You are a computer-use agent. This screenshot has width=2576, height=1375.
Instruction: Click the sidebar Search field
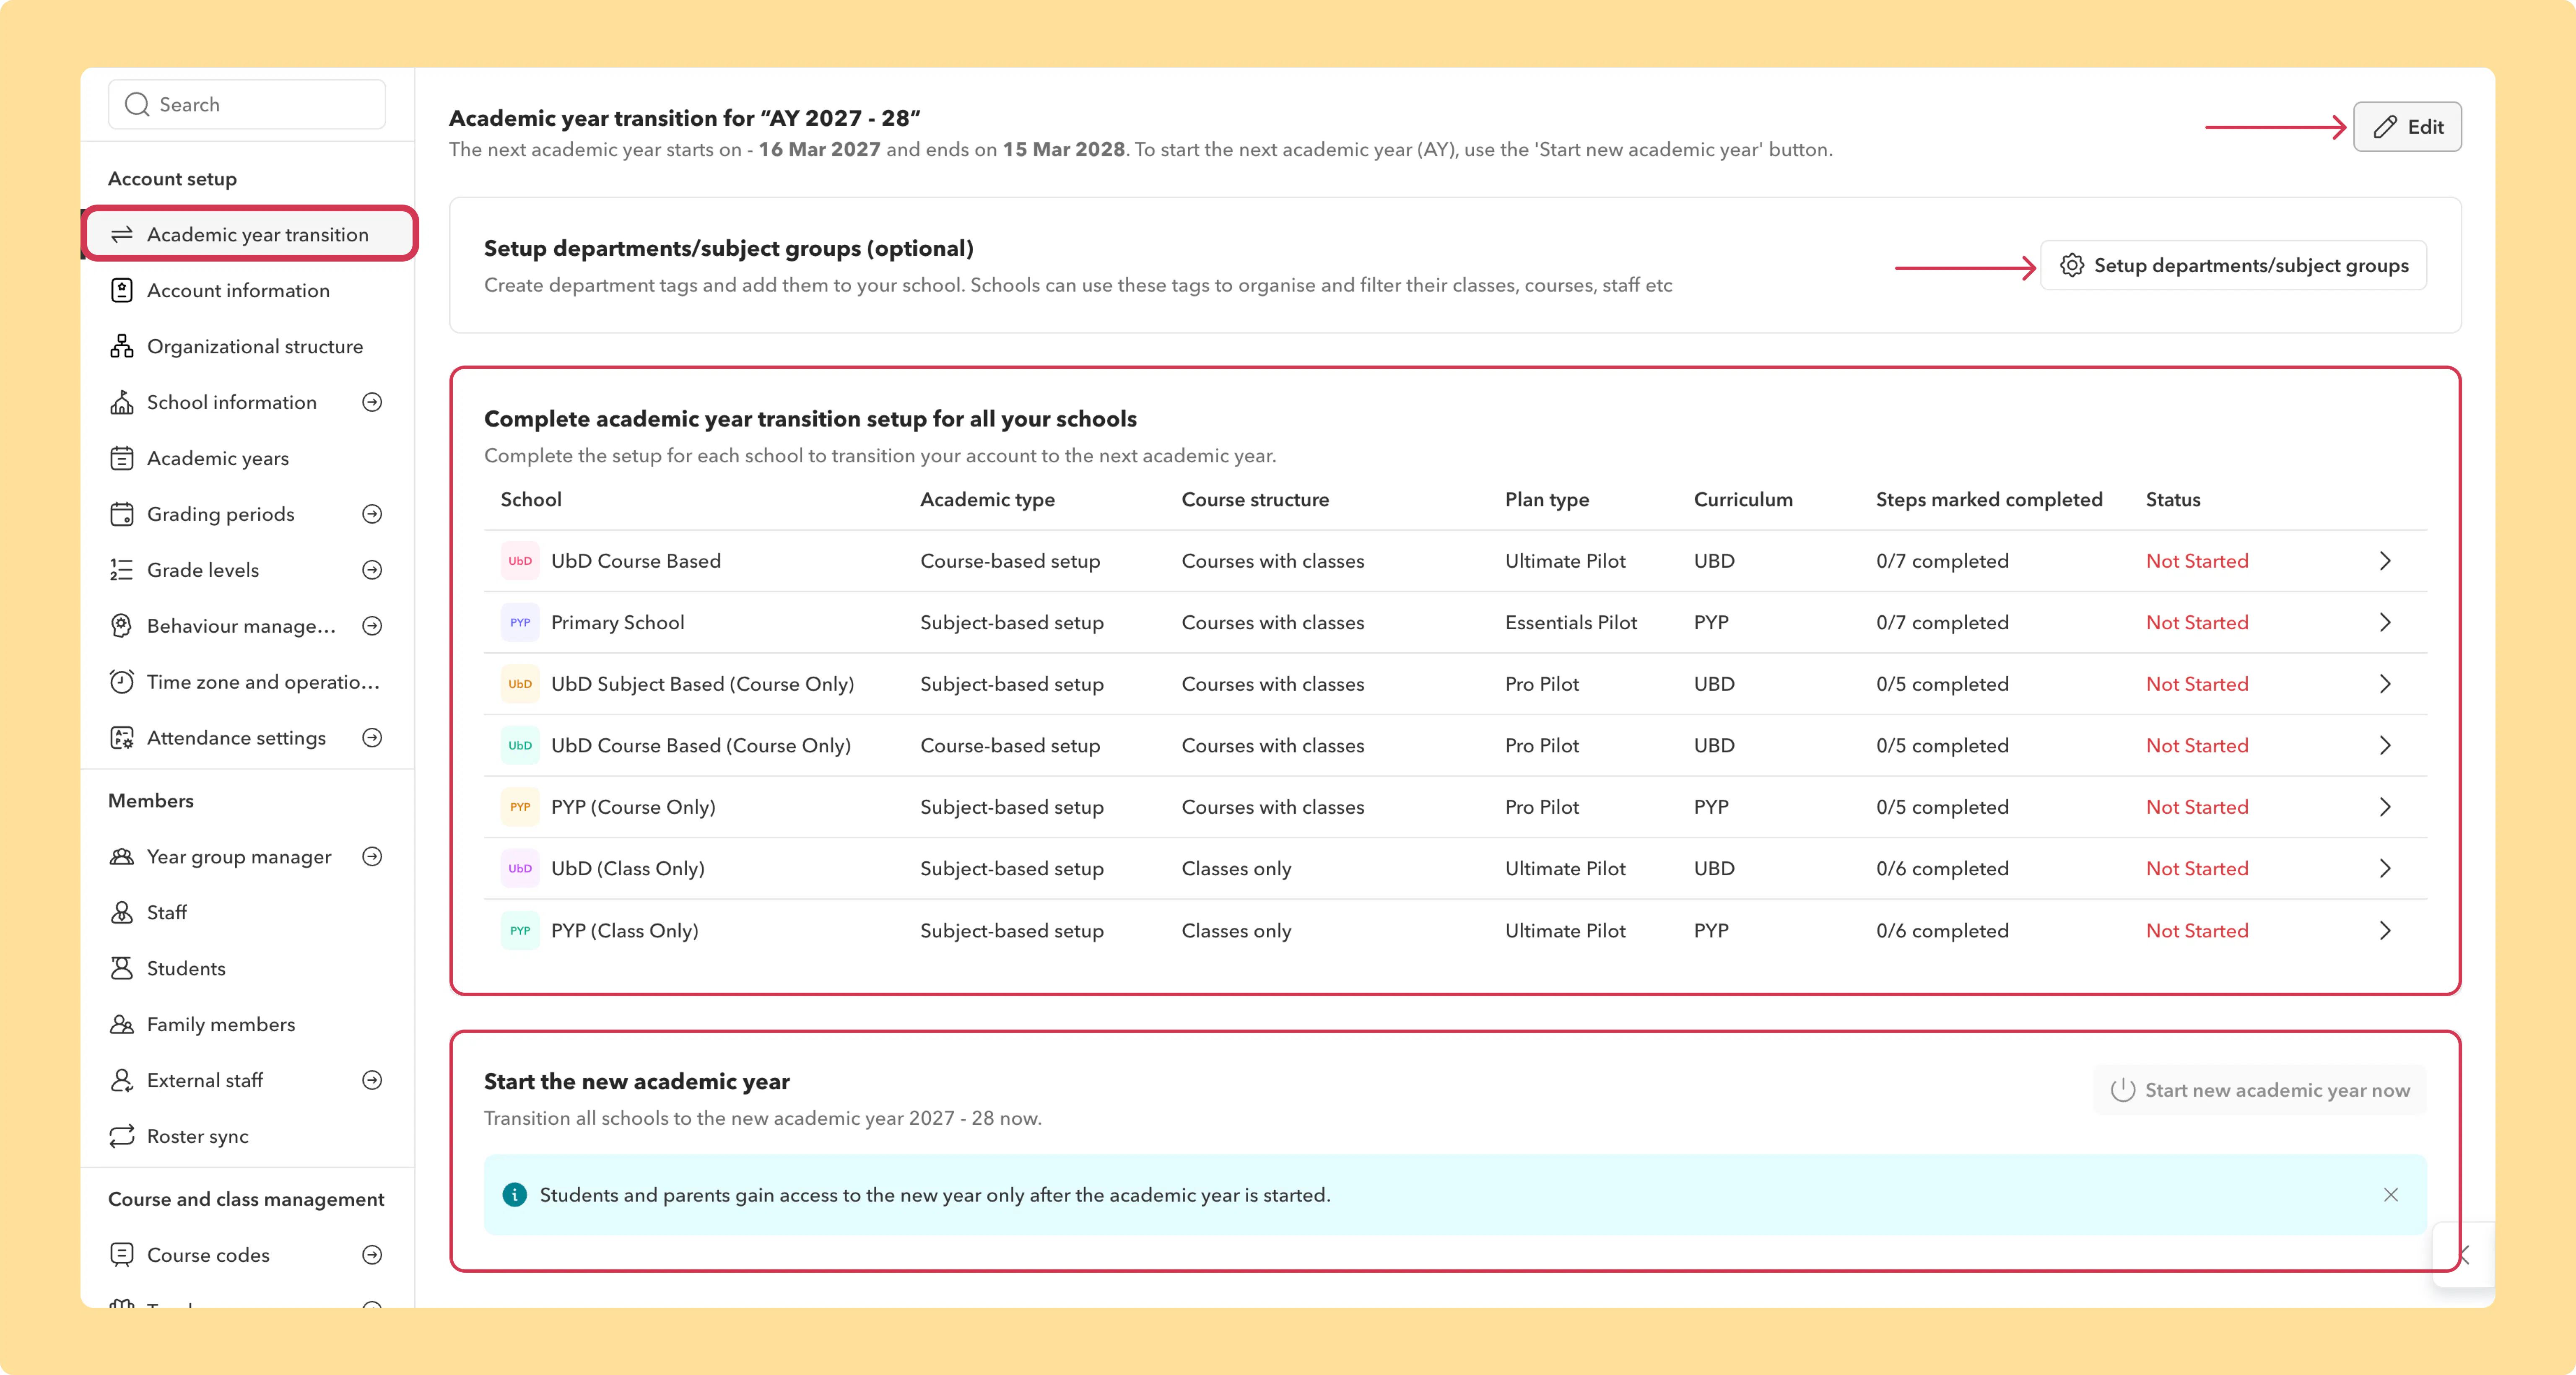[x=247, y=104]
